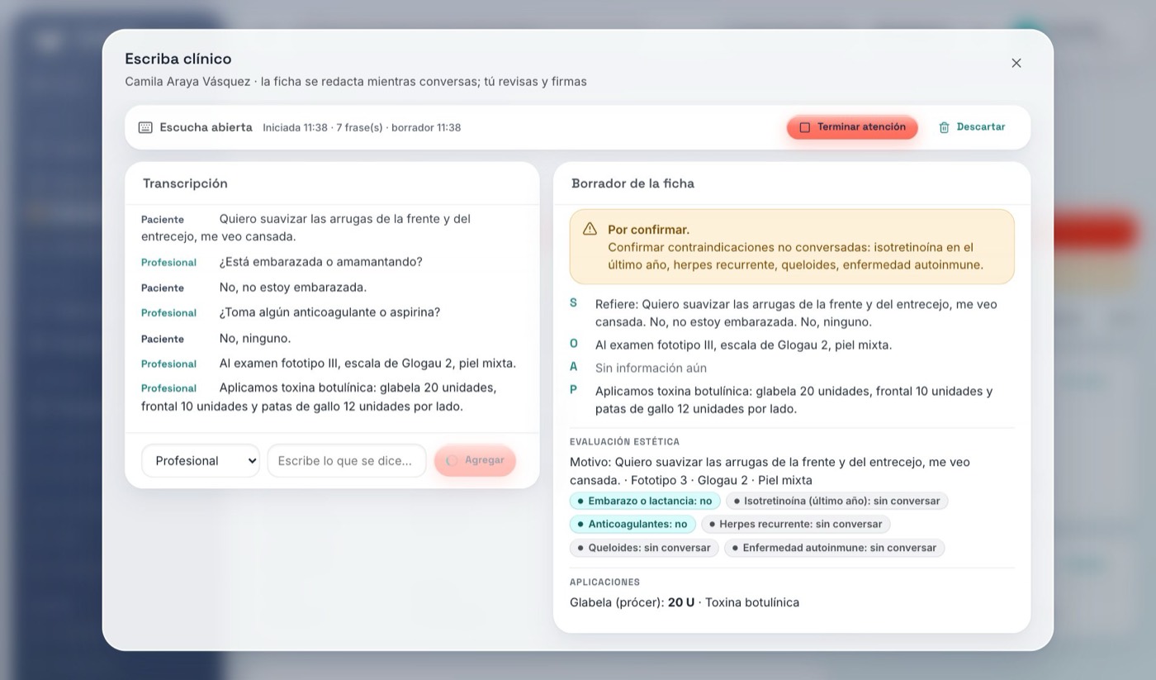Click the 'Sin información aún' assessment text
Viewport: 1156px width, 680px height.
(651, 368)
